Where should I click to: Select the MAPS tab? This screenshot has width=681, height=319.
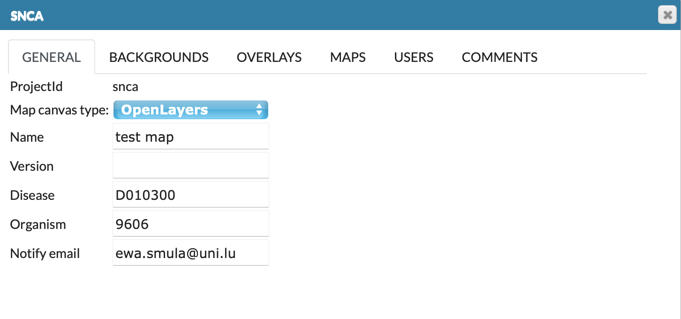click(x=348, y=57)
